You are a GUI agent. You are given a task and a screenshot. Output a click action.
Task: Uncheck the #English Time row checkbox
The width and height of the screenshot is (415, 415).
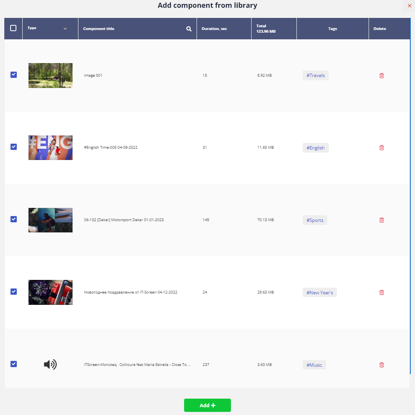point(14,147)
